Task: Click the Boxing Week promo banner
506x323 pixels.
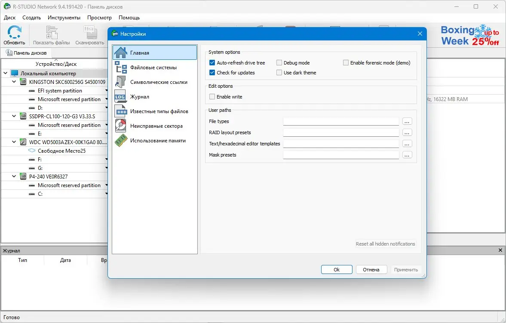Action: point(470,35)
